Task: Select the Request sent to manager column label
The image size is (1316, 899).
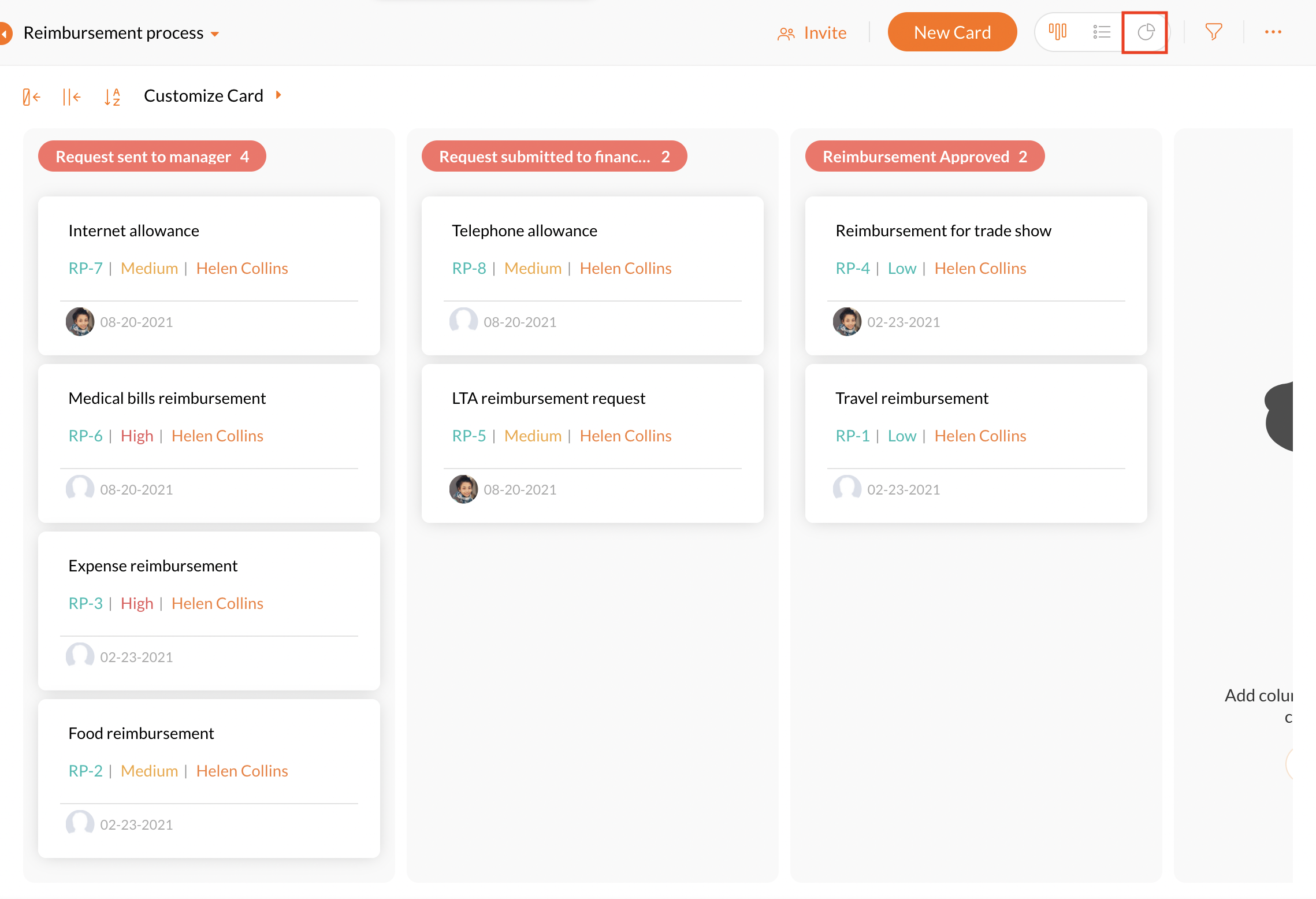Action: [151, 157]
